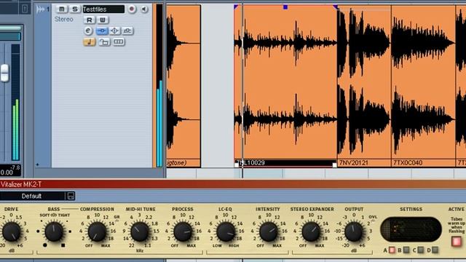Click the Stereo channel label
This screenshot has width=466, height=262.
click(63, 20)
